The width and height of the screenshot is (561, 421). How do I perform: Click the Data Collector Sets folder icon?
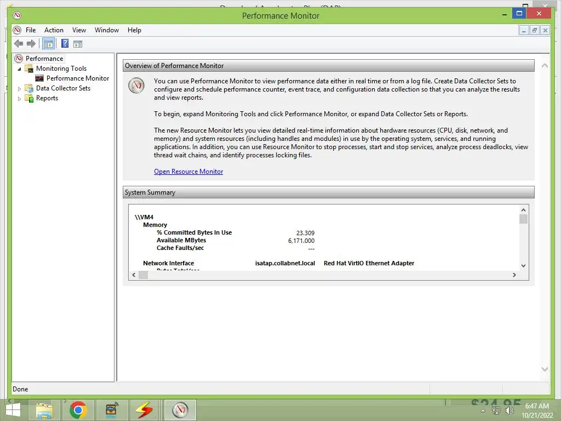[x=29, y=88]
